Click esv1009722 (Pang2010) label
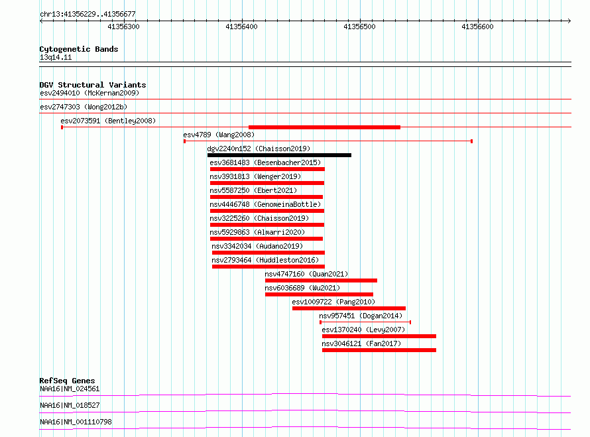The image size is (590, 437). click(x=333, y=302)
